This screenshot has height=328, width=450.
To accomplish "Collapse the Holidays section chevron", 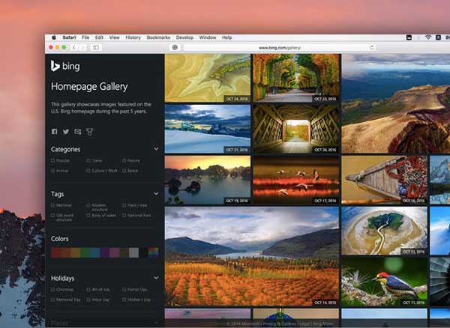I will pyautogui.click(x=156, y=278).
